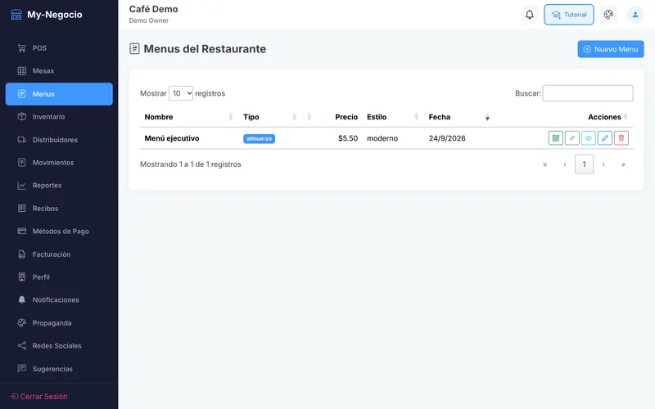Go to Facturación in the sidebar
The height and width of the screenshot is (409, 655).
pos(59,254)
